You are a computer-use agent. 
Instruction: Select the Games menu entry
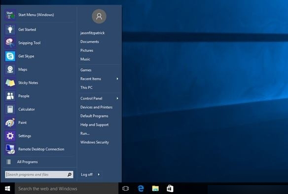pos(86,70)
